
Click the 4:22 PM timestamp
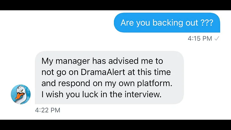click(47, 110)
